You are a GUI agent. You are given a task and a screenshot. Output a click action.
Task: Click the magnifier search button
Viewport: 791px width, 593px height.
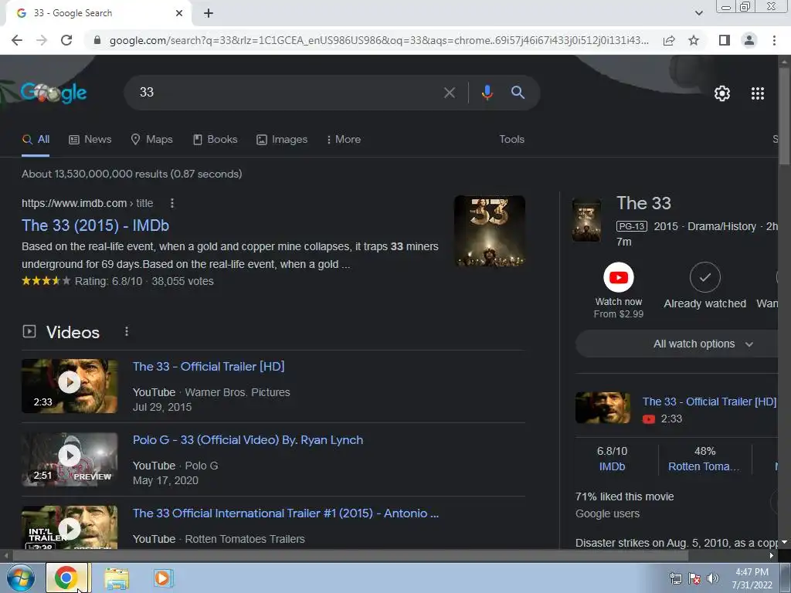(x=518, y=93)
